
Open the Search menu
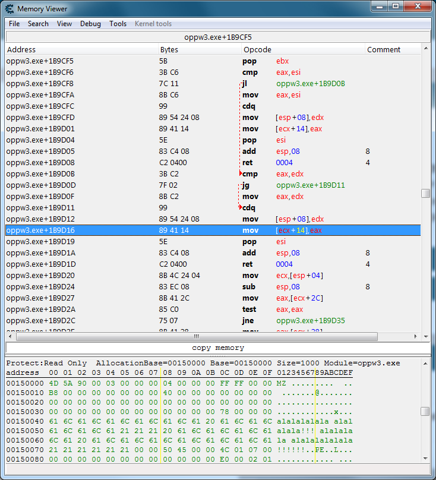38,24
